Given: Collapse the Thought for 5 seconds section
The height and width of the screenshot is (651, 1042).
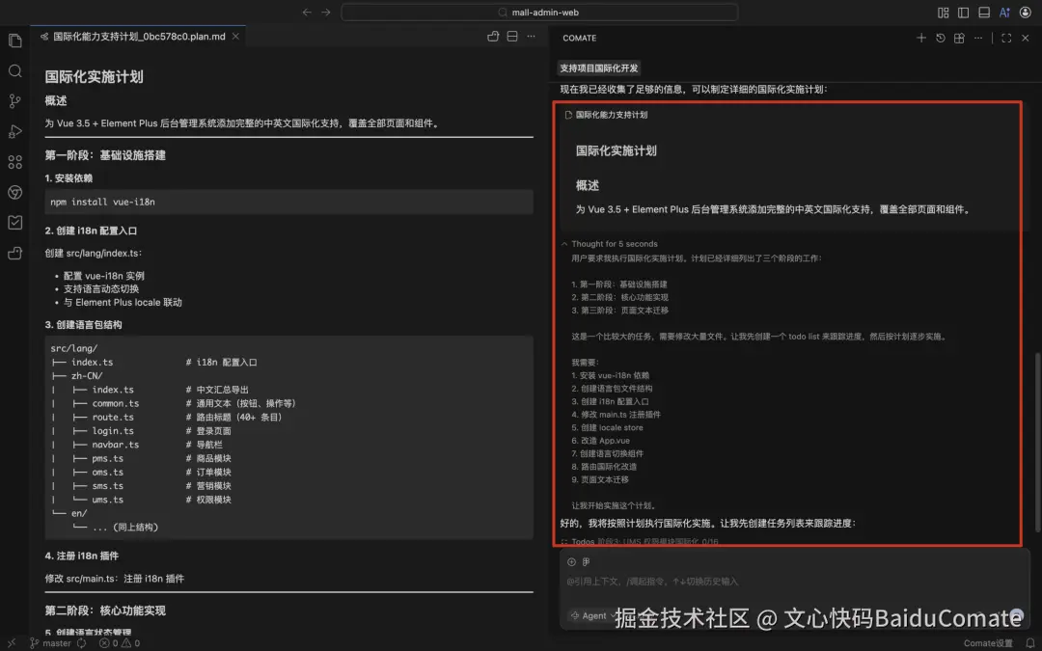Looking at the screenshot, I should point(610,244).
